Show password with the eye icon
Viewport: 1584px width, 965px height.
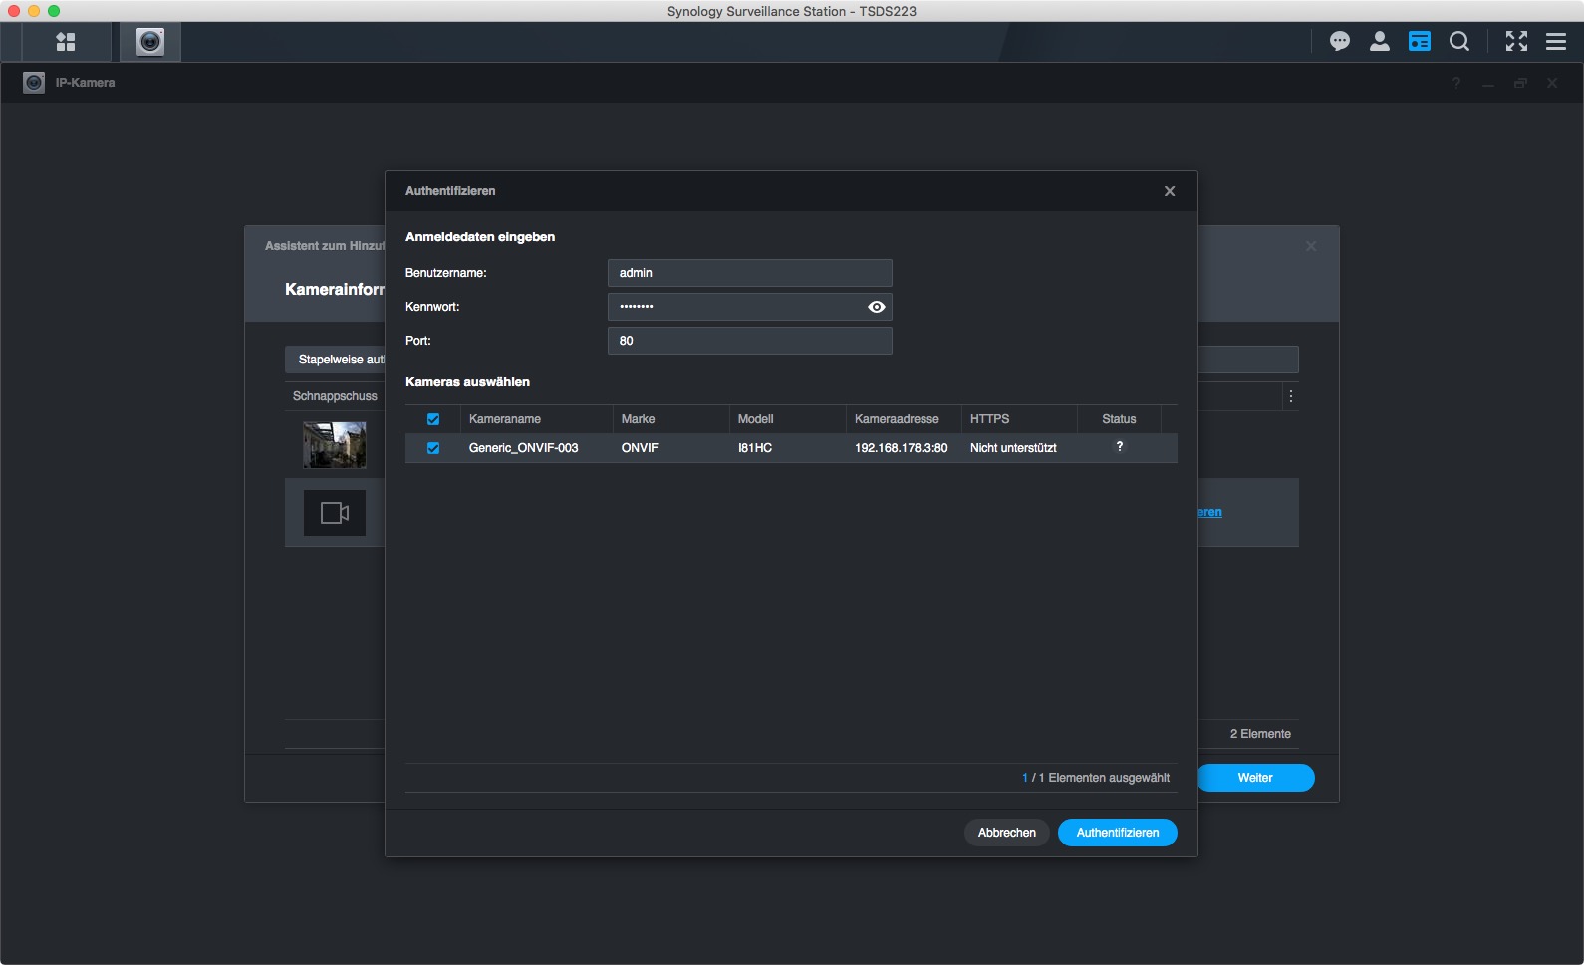tap(877, 307)
